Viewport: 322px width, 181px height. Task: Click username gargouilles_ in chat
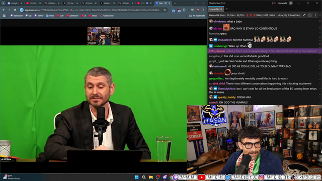[216, 78]
